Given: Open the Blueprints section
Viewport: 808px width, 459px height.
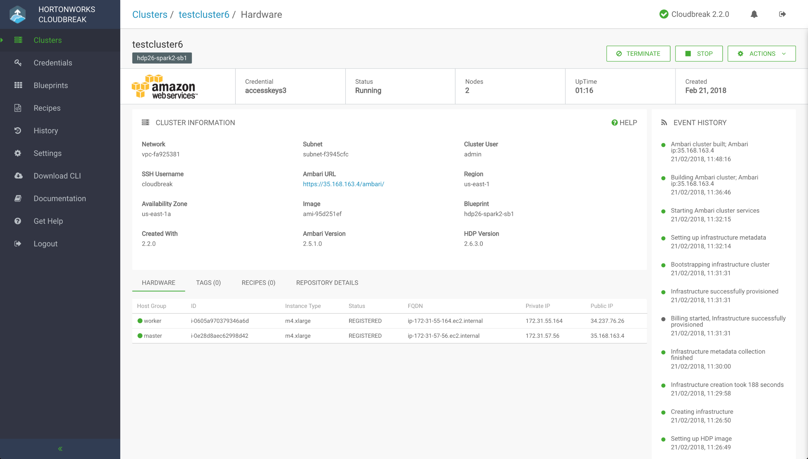Looking at the screenshot, I should [50, 85].
